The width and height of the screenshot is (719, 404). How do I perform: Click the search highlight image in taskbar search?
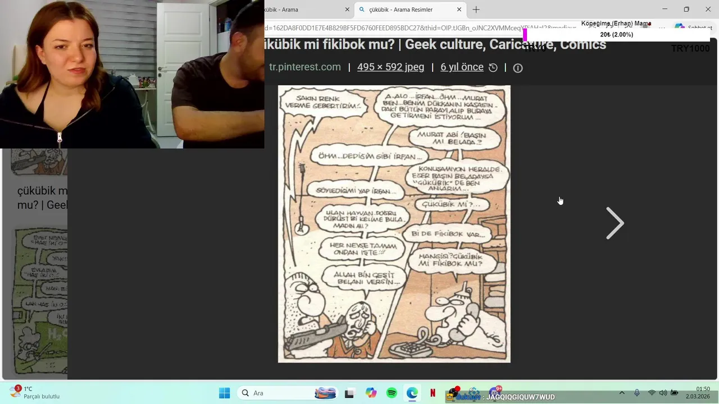tap(325, 393)
